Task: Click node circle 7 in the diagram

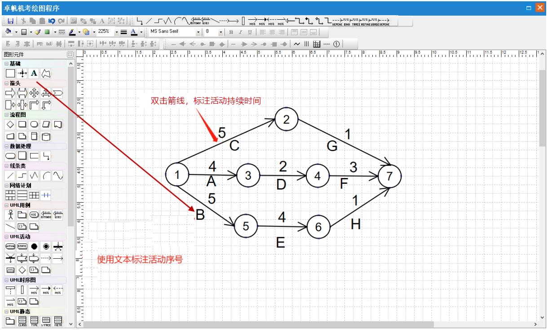Action: 389,176
